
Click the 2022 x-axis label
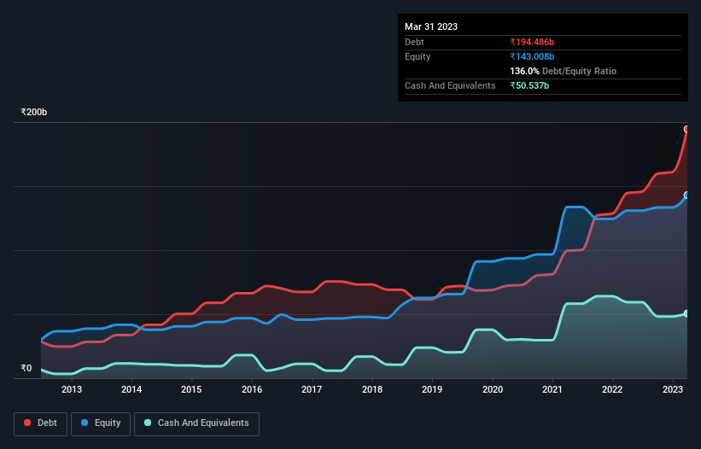(x=612, y=389)
